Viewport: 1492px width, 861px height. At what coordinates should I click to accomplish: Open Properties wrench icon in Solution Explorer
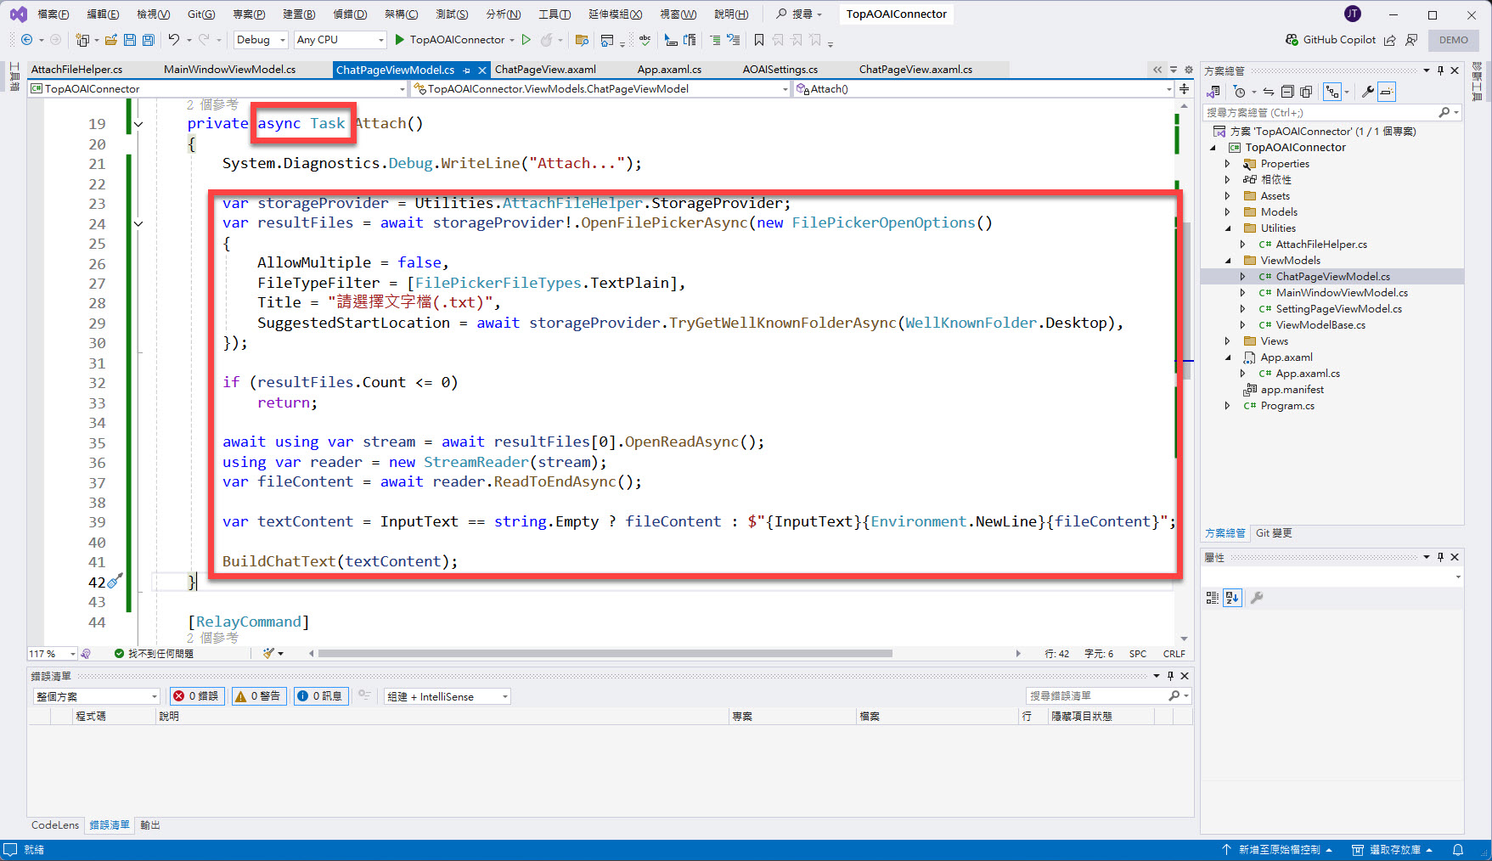pyautogui.click(x=1368, y=92)
